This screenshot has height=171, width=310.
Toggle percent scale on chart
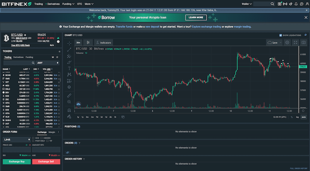click(292, 117)
